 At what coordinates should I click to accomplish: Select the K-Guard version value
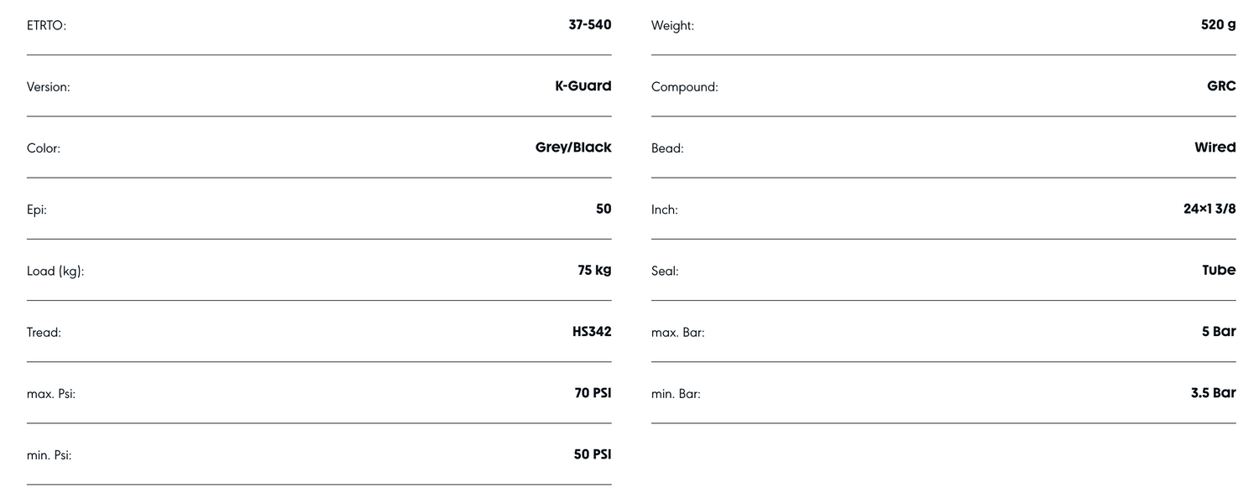click(582, 86)
